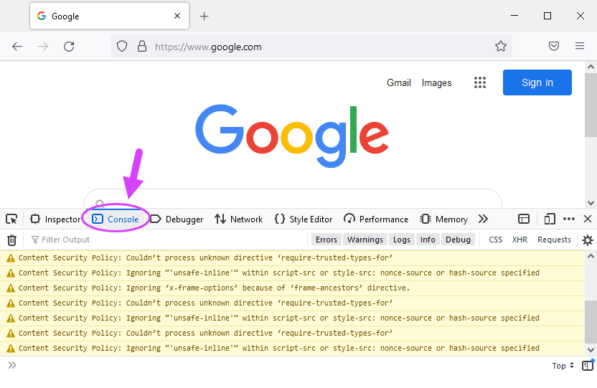
Task: Toggle the Logs filter
Action: click(x=402, y=240)
